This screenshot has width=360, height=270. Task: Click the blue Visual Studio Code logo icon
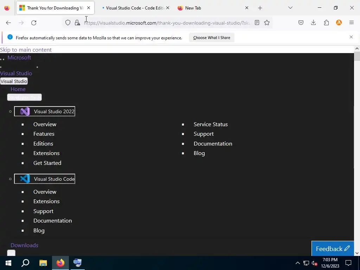tap(25, 179)
